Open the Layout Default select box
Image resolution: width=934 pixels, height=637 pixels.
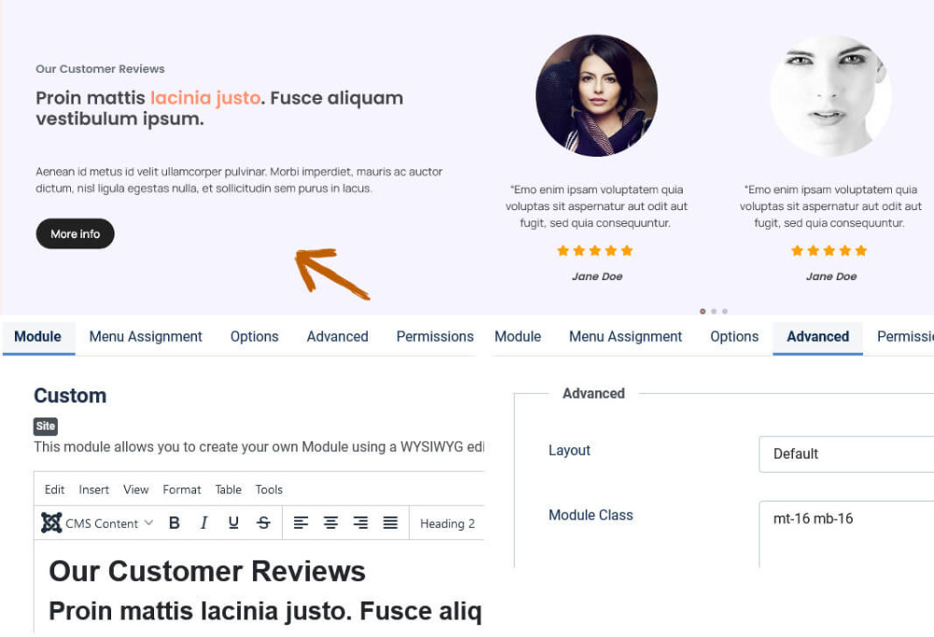click(846, 454)
